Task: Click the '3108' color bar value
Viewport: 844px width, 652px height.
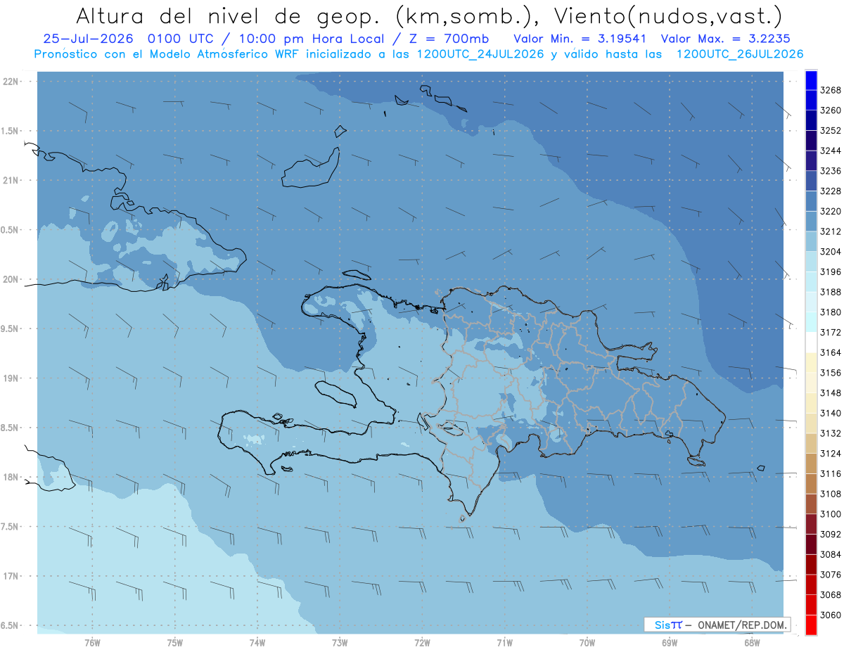Action: [831, 494]
